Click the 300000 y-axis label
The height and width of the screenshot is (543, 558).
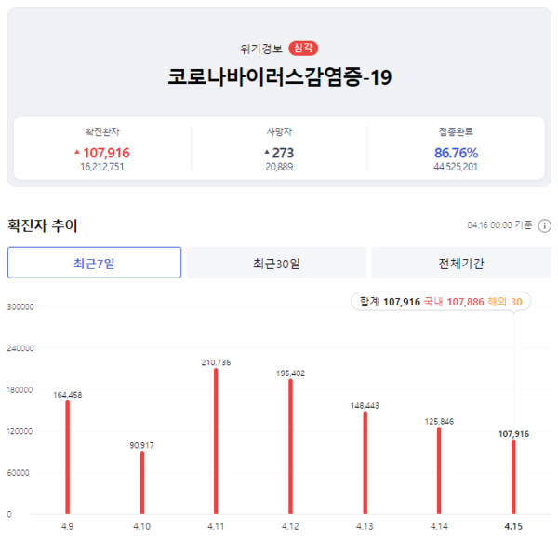coord(20,307)
